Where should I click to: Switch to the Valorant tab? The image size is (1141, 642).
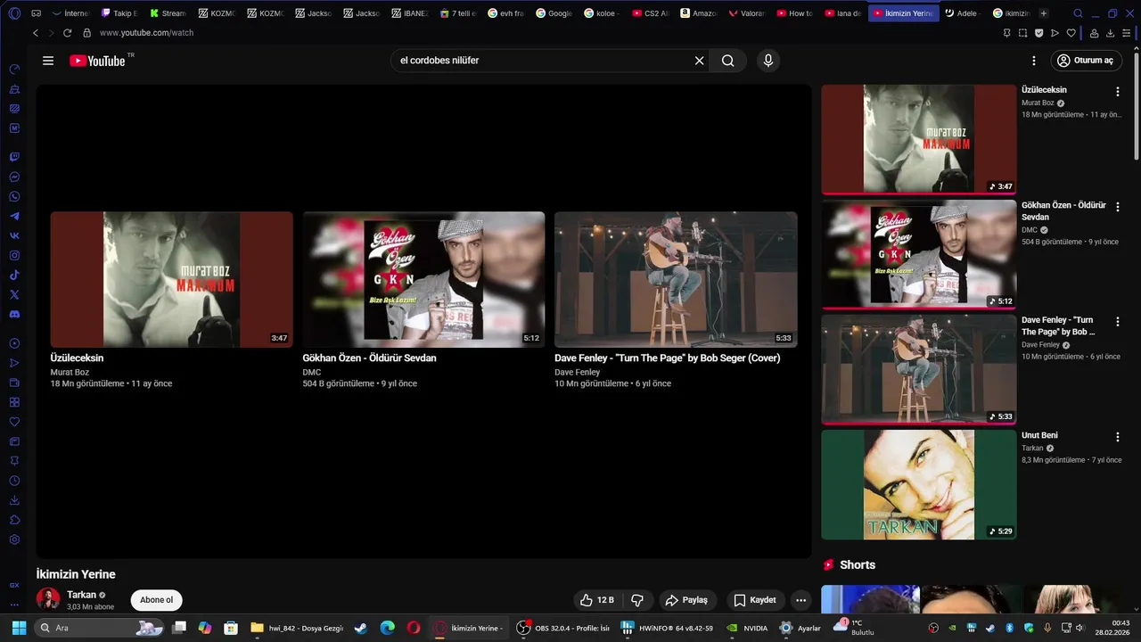pyautogui.click(x=747, y=13)
